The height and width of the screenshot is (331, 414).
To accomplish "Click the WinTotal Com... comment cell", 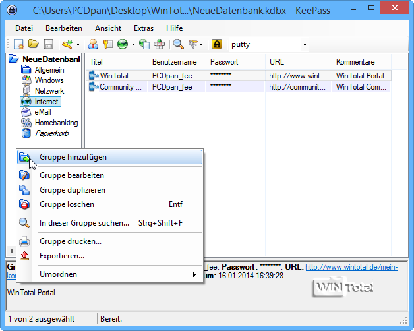I will [x=361, y=87].
